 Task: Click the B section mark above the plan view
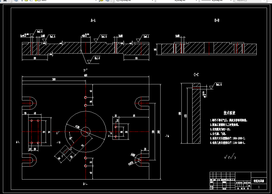point(86,70)
